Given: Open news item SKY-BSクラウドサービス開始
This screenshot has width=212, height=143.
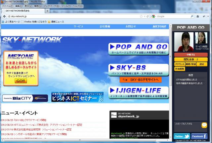Looking at the screenshot, I should pos(24,120).
